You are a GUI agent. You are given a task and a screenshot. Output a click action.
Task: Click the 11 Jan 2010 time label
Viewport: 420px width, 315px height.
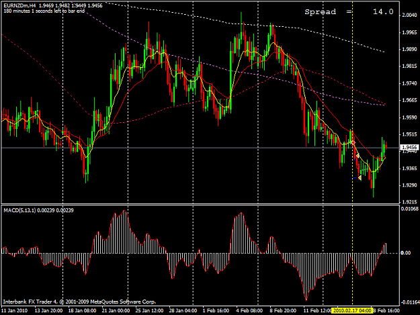coord(15,310)
